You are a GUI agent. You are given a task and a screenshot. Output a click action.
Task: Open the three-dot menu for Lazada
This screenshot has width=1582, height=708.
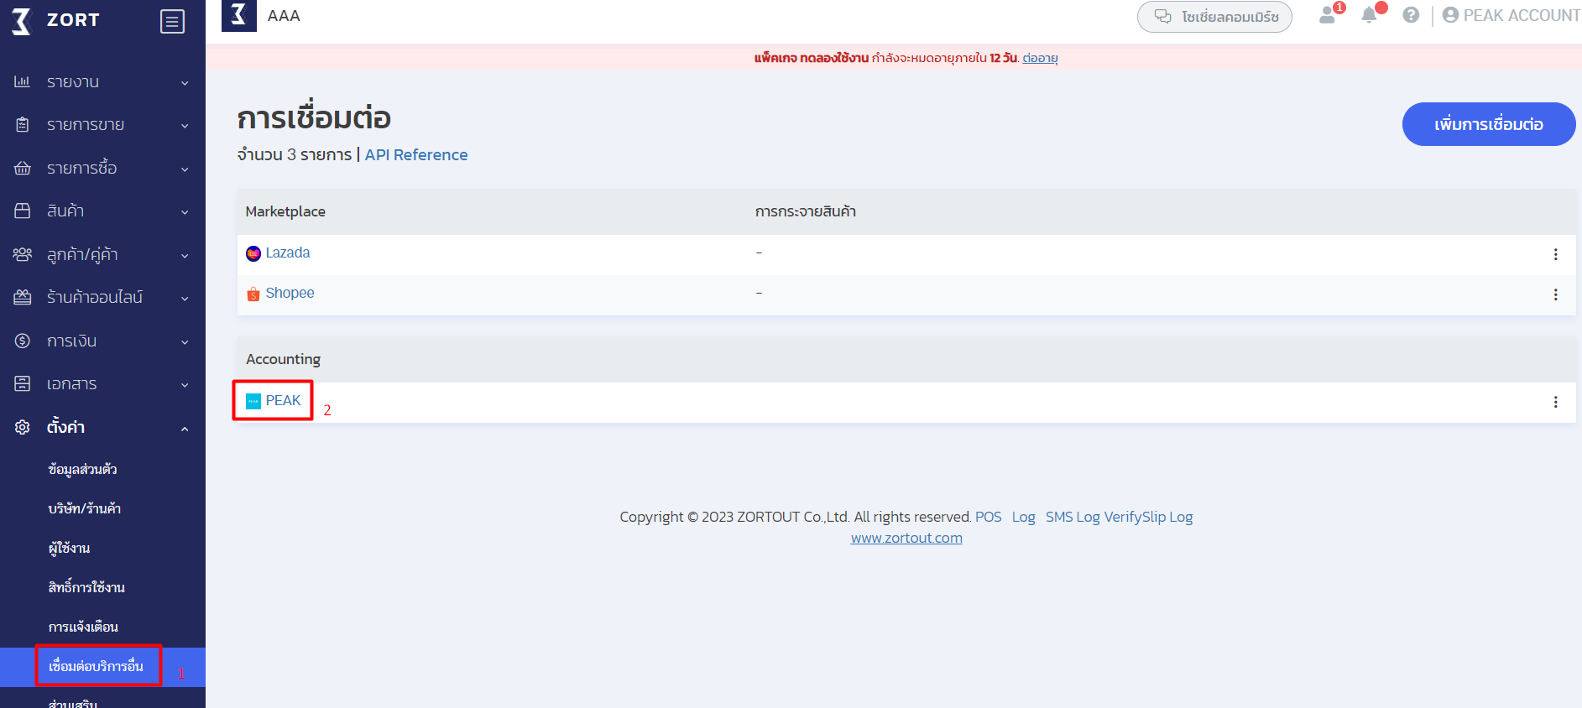click(1555, 254)
